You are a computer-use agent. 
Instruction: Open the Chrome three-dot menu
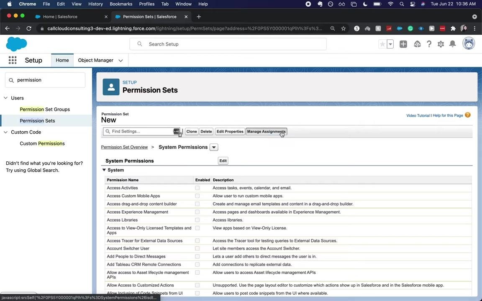[474, 28]
